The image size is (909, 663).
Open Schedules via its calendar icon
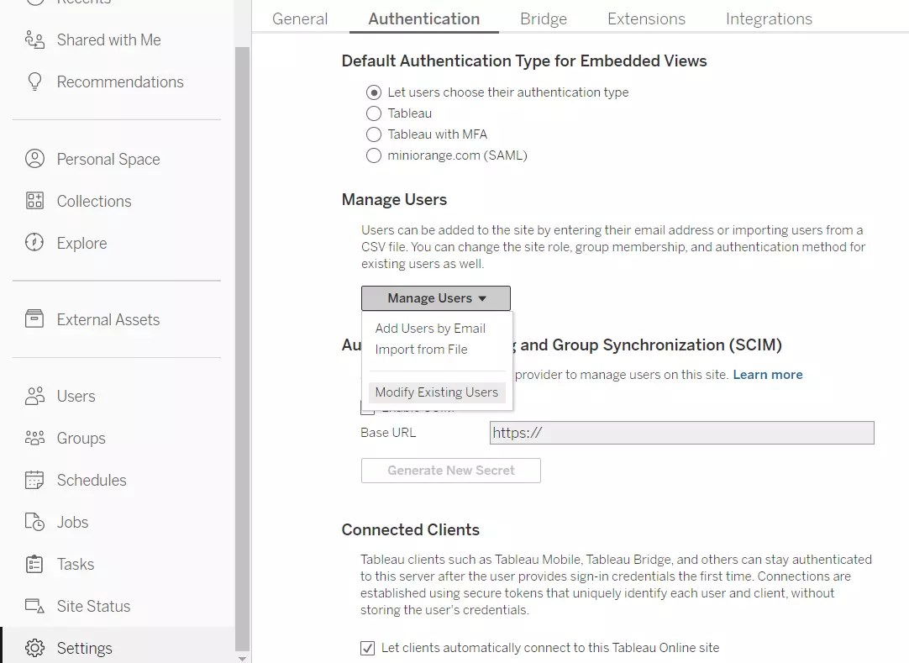pyautogui.click(x=34, y=480)
